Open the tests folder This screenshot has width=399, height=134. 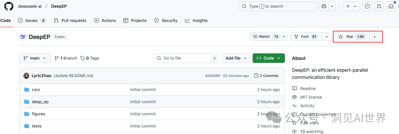pyautogui.click(x=37, y=126)
